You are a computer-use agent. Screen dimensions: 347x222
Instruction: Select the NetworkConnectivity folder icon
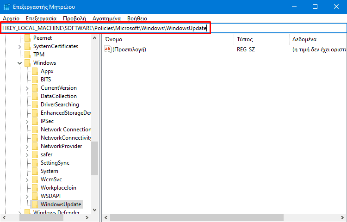tap(35, 138)
